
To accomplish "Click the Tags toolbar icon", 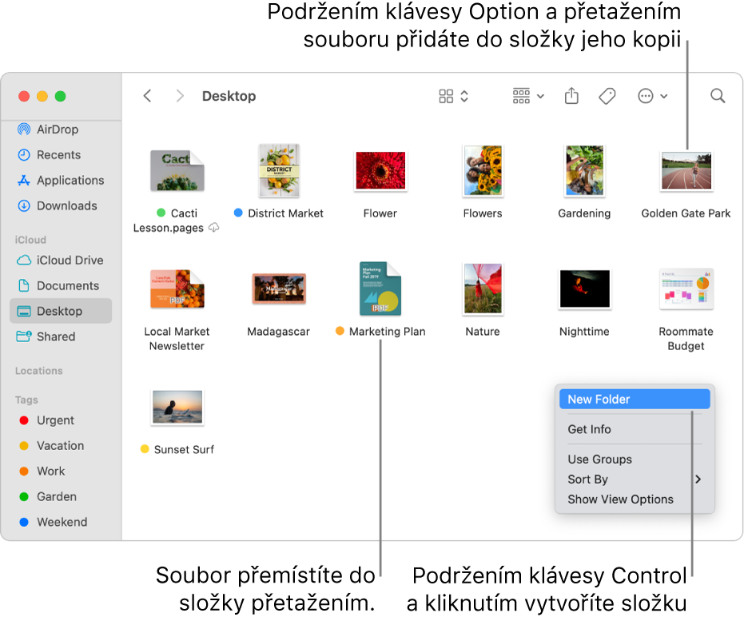I will (x=607, y=96).
